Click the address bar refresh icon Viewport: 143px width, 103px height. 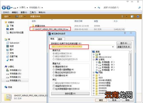click(x=99, y=8)
